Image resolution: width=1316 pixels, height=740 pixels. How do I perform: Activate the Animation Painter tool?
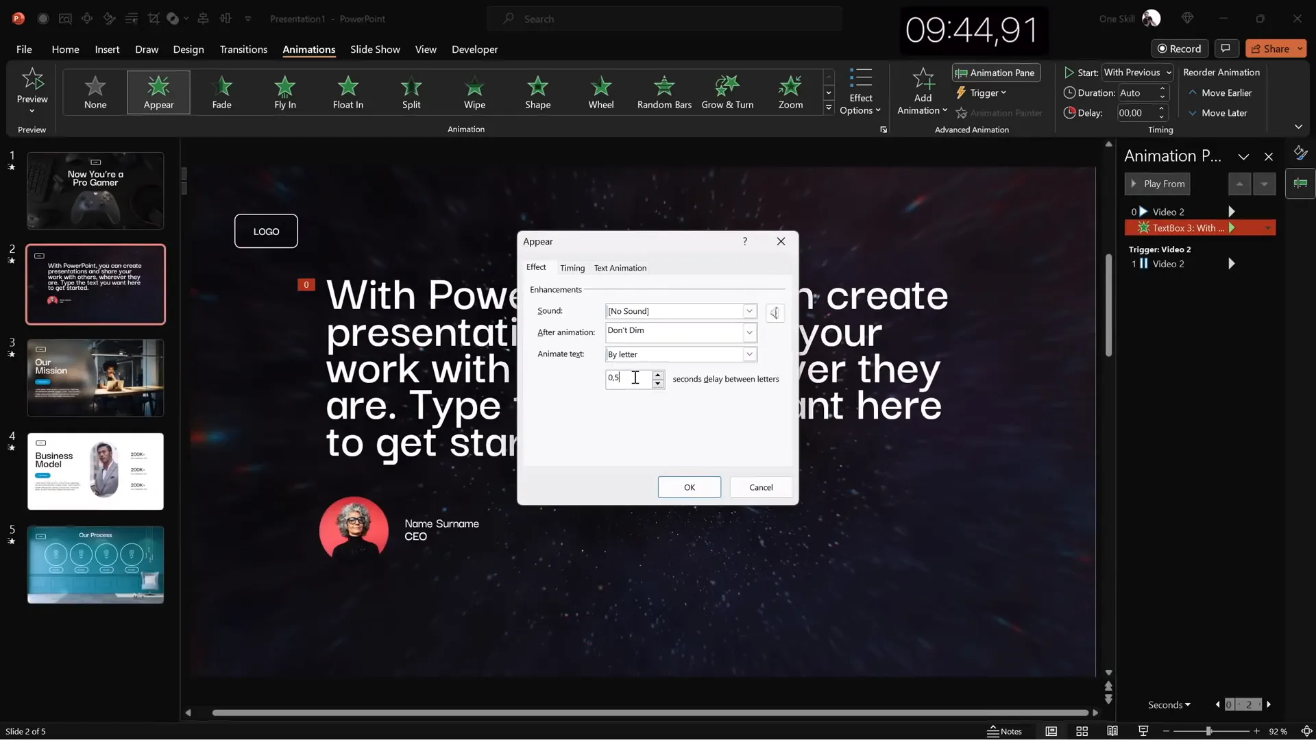[x=999, y=112]
